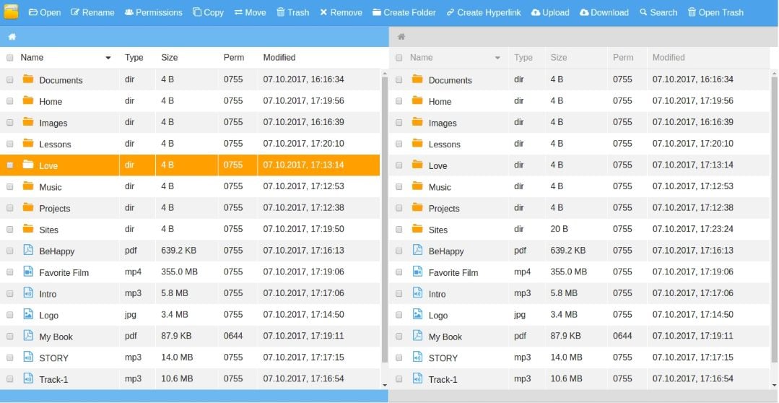Click the Favorite Film video icon in left panel
Screen dimensions: 779x403
click(x=28, y=272)
